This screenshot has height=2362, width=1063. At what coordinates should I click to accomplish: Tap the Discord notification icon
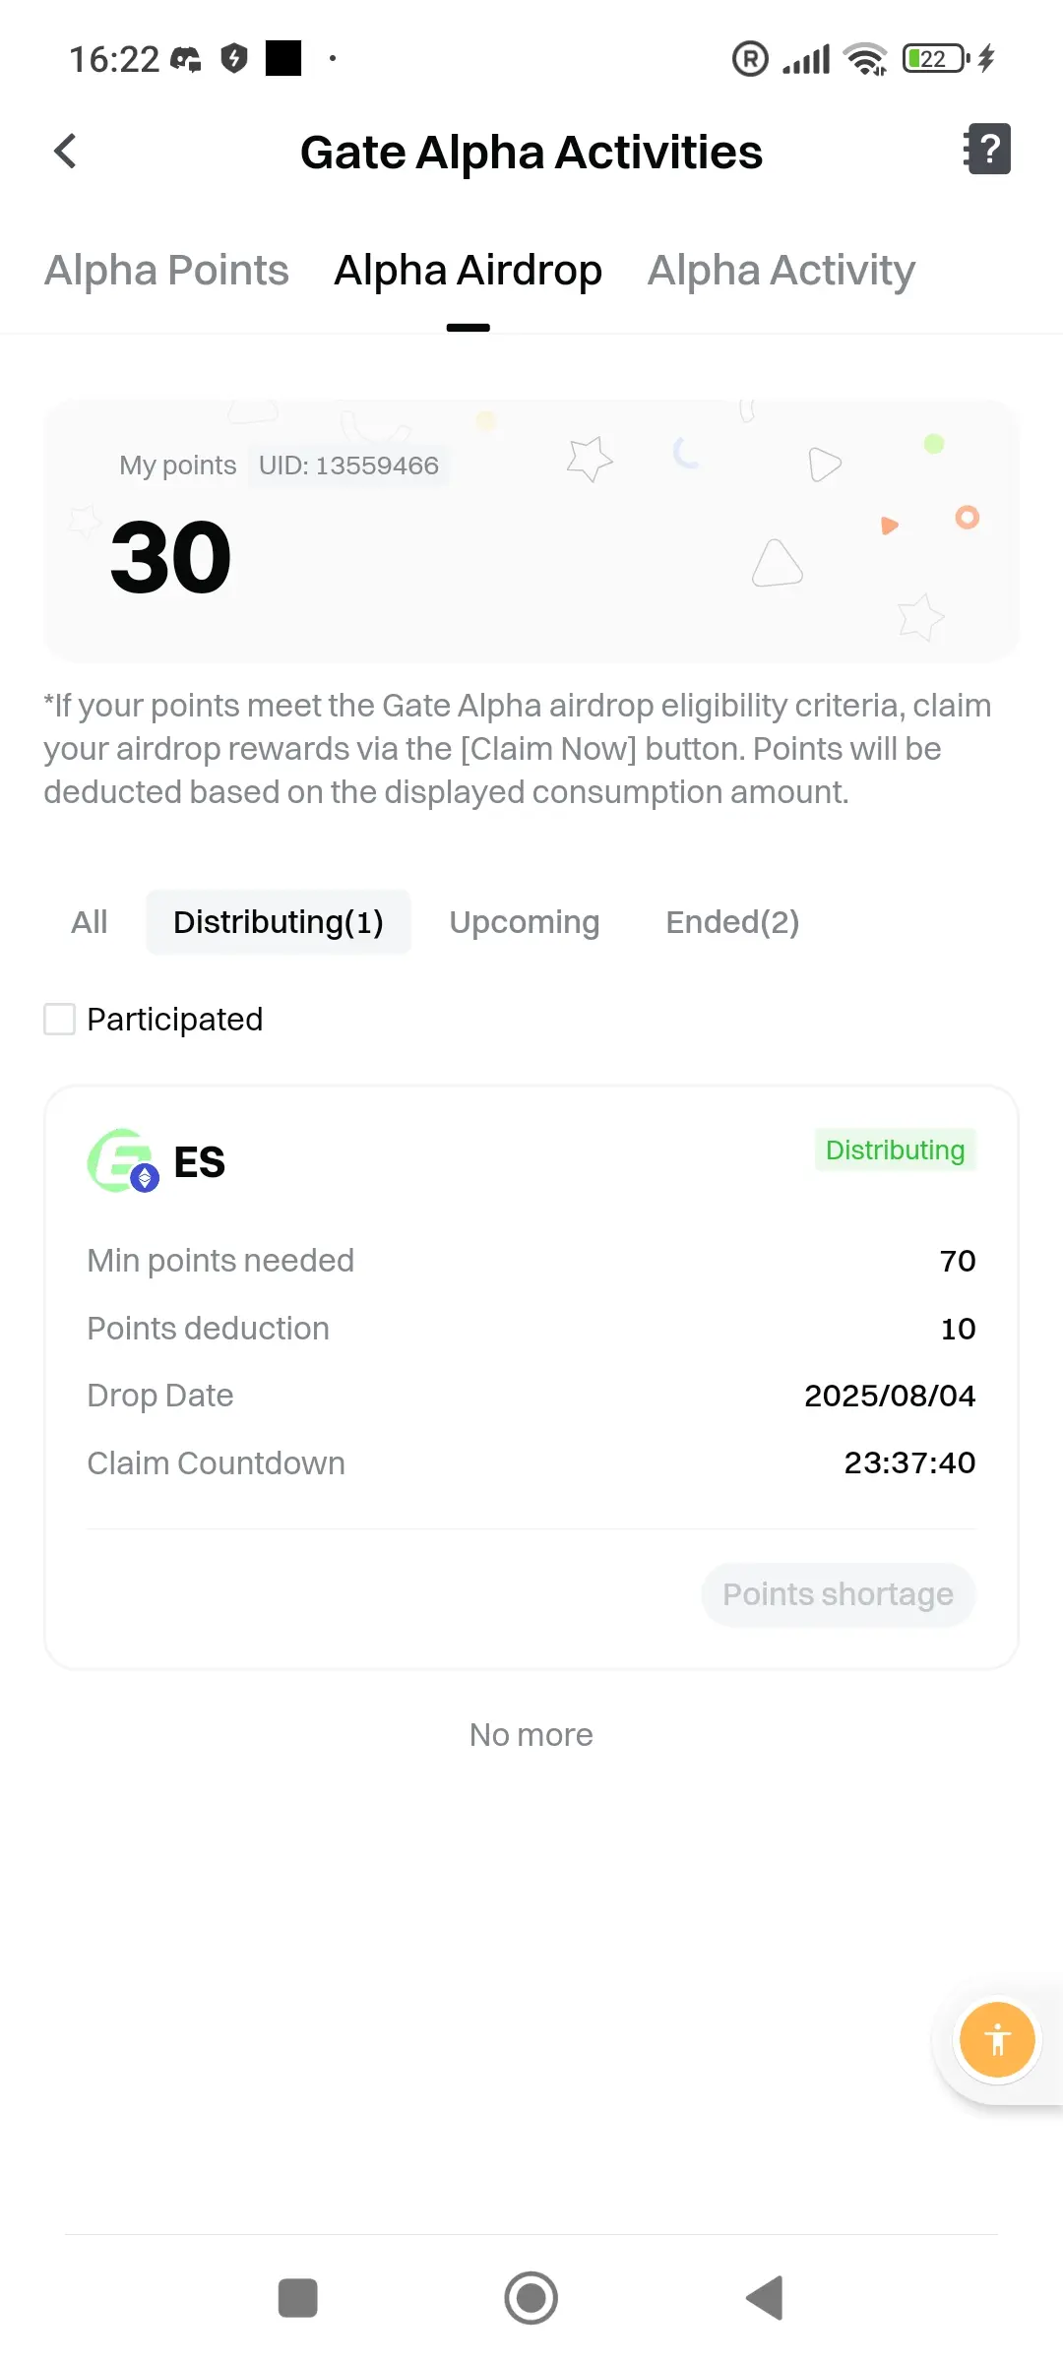pyautogui.click(x=186, y=59)
